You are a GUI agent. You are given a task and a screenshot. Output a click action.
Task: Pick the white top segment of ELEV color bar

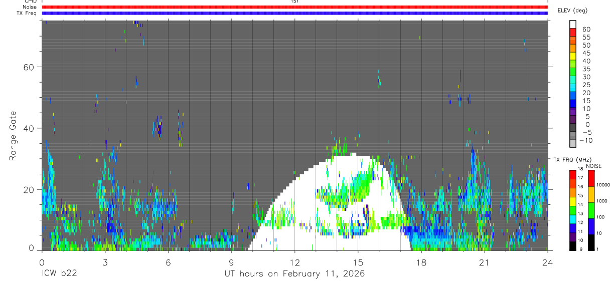point(573,24)
